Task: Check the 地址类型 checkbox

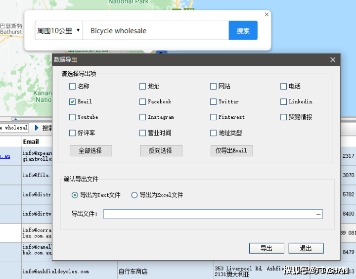Action: tap(213, 133)
